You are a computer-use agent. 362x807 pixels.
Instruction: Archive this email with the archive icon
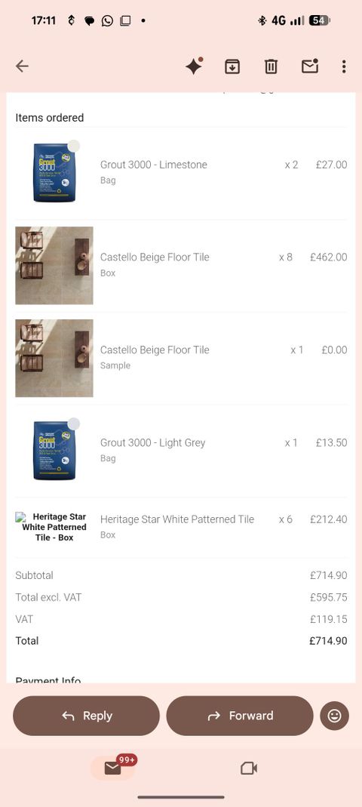click(x=232, y=66)
